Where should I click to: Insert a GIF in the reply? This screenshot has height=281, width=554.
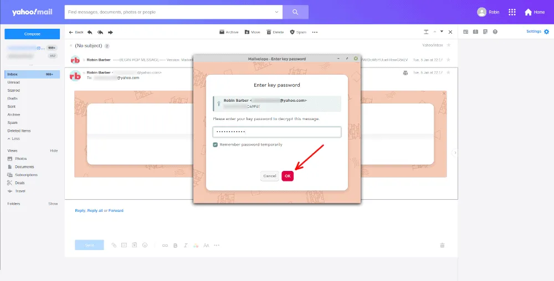pyautogui.click(x=124, y=245)
